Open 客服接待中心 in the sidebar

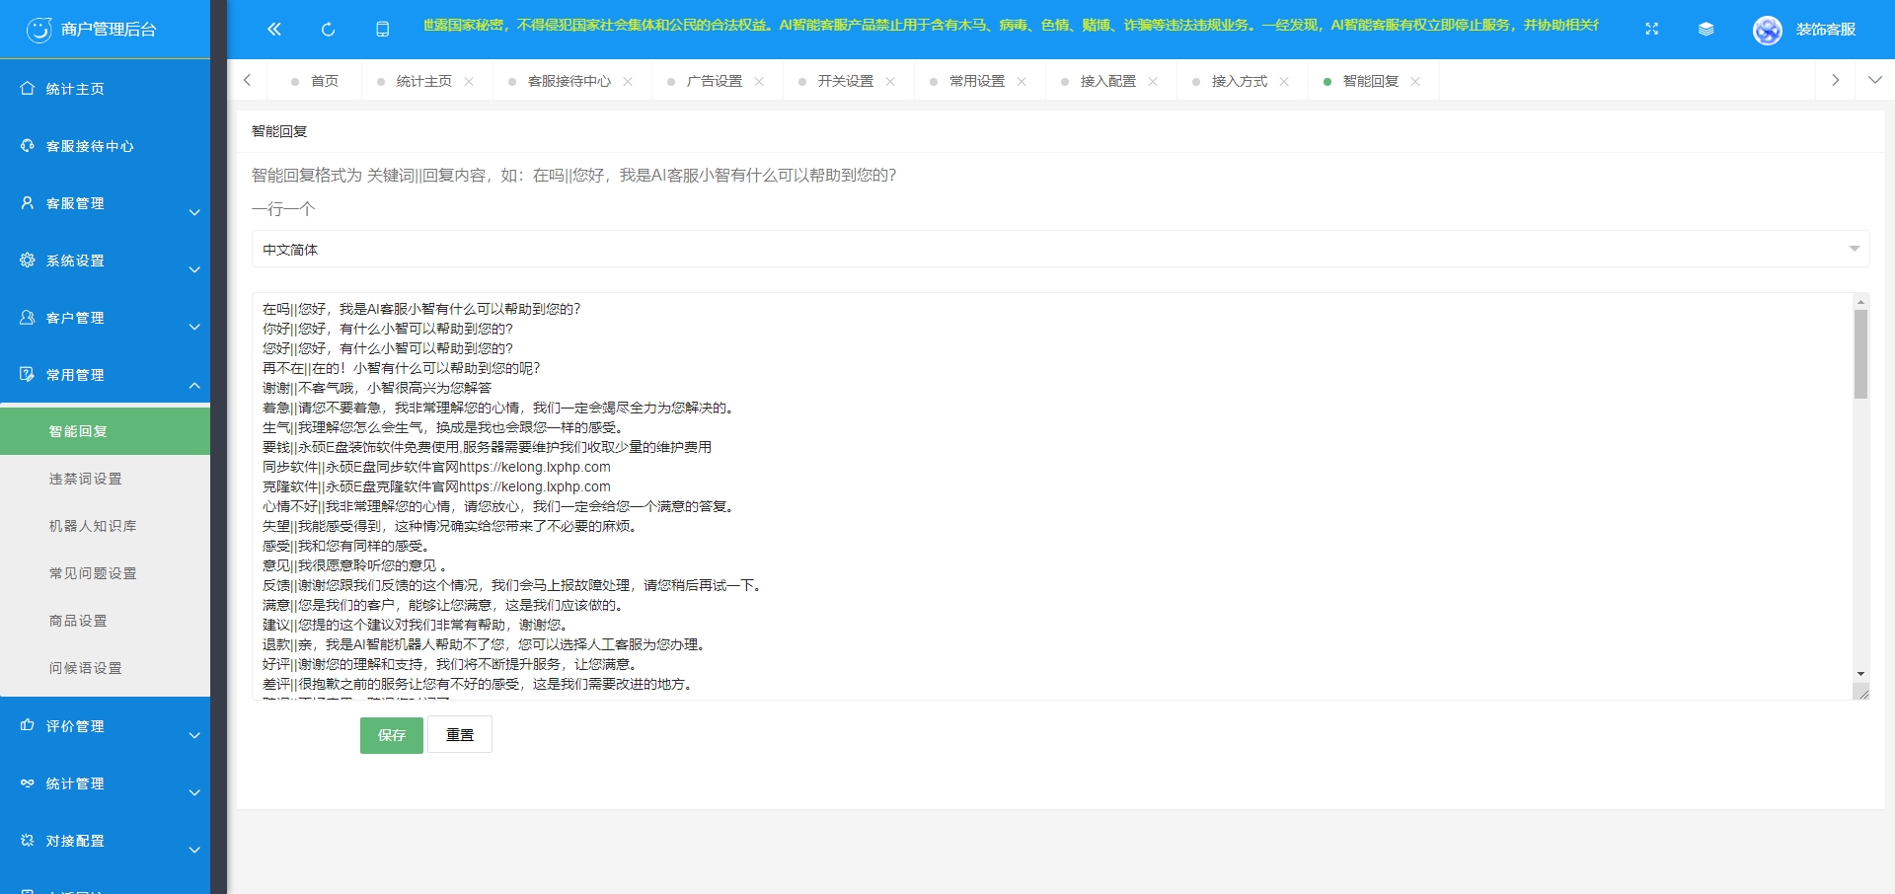click(x=89, y=146)
